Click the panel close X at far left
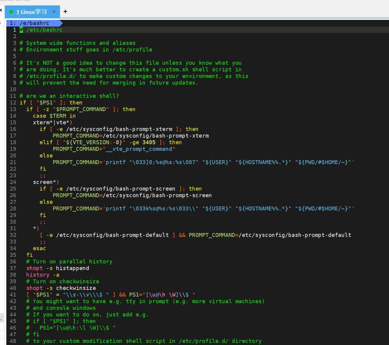Screen dimensions: 389x345 tap(1, 10)
